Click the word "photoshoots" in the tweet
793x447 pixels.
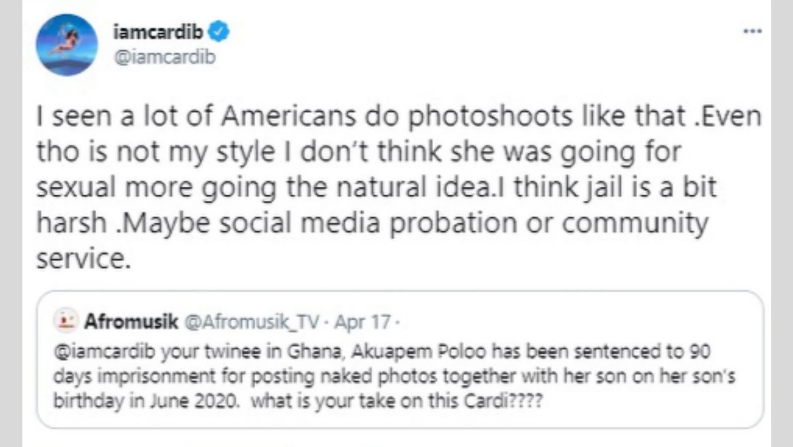coord(490,117)
